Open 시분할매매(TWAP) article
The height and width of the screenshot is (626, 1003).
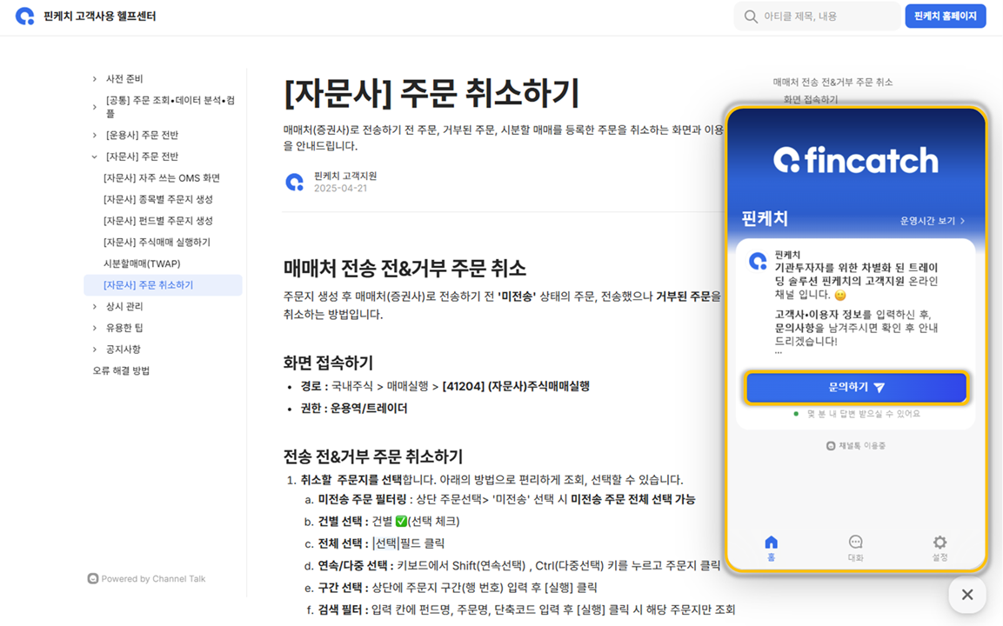(x=142, y=263)
